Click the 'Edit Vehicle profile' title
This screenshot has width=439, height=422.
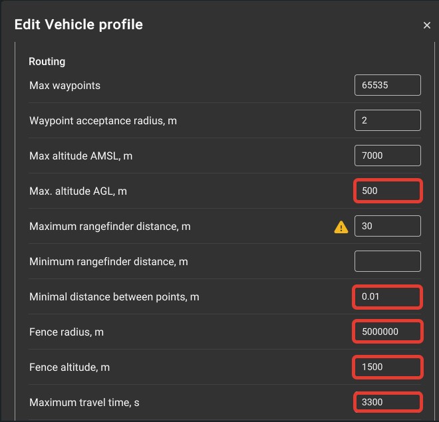(78, 25)
